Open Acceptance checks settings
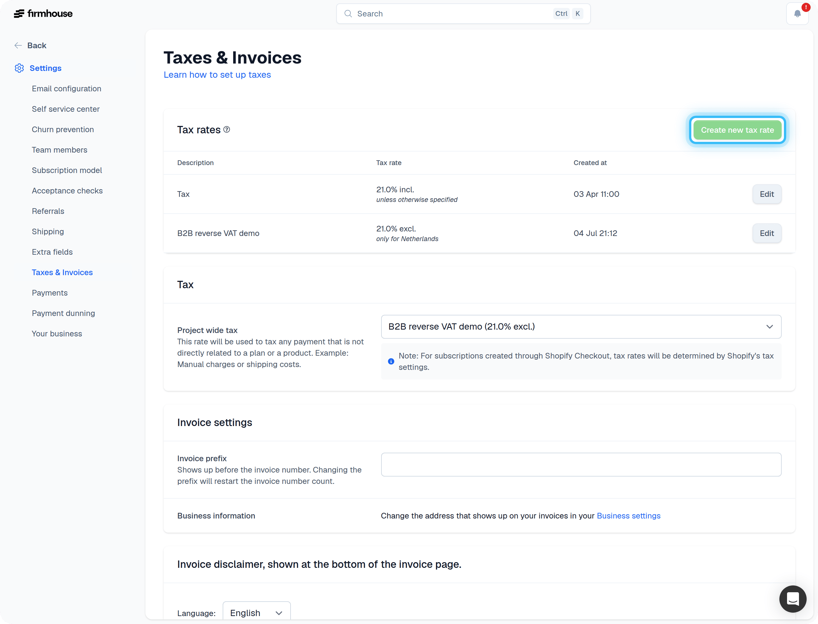The width and height of the screenshot is (818, 624). pos(67,191)
